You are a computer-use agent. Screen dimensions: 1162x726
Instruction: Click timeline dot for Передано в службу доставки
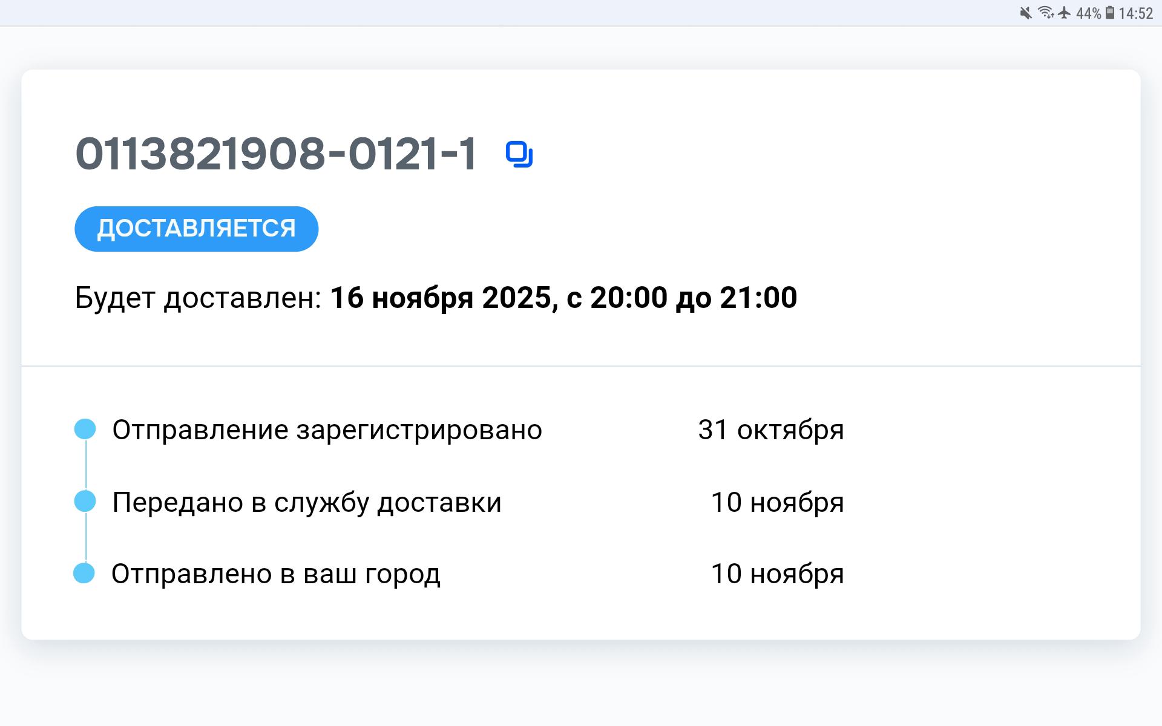pos(85,502)
